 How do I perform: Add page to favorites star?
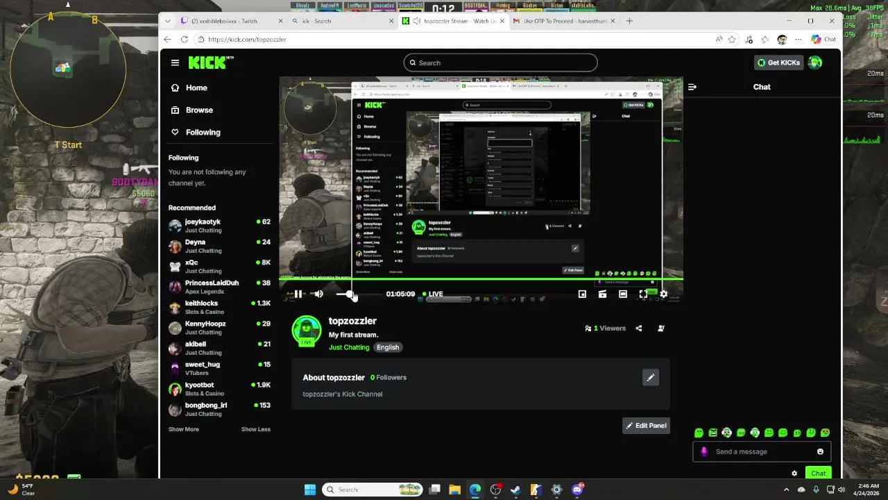point(732,40)
